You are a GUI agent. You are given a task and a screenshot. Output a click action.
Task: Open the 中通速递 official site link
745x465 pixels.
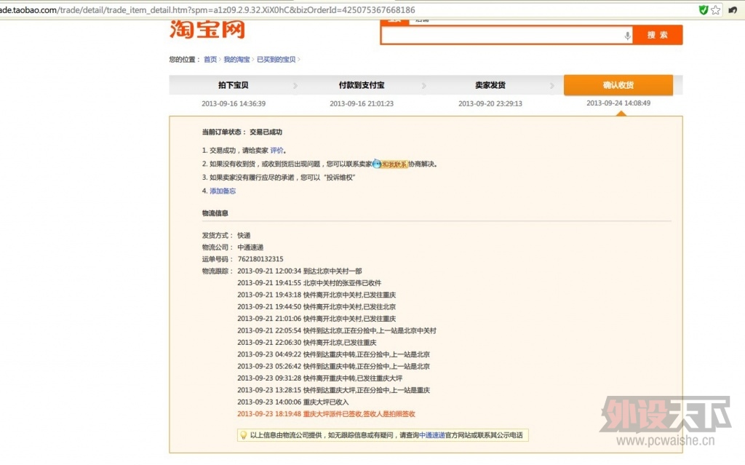(432, 435)
